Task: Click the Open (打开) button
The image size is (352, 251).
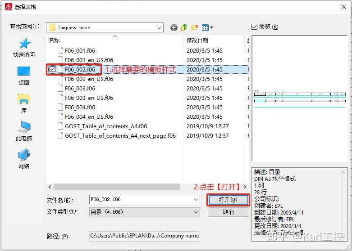Action: pos(228,200)
